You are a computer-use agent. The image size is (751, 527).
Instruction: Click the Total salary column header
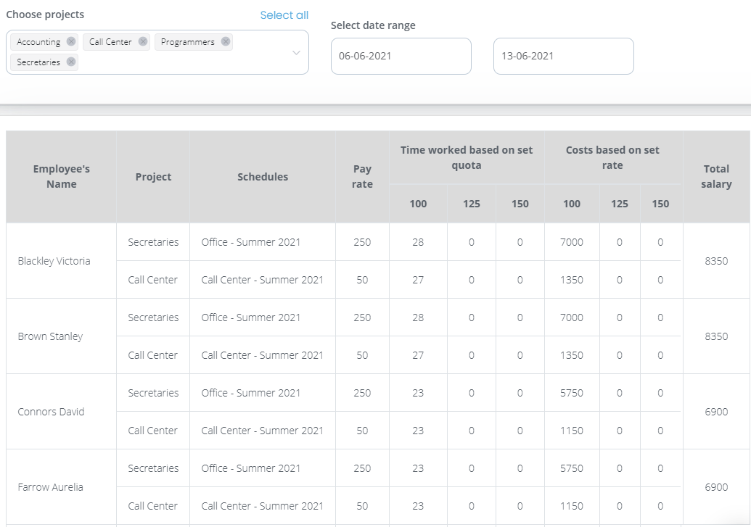coord(716,177)
